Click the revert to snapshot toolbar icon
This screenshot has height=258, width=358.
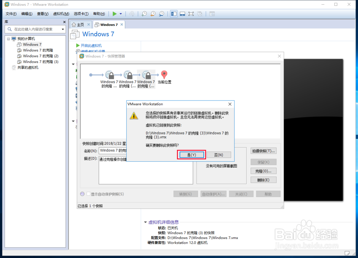coord(153,14)
